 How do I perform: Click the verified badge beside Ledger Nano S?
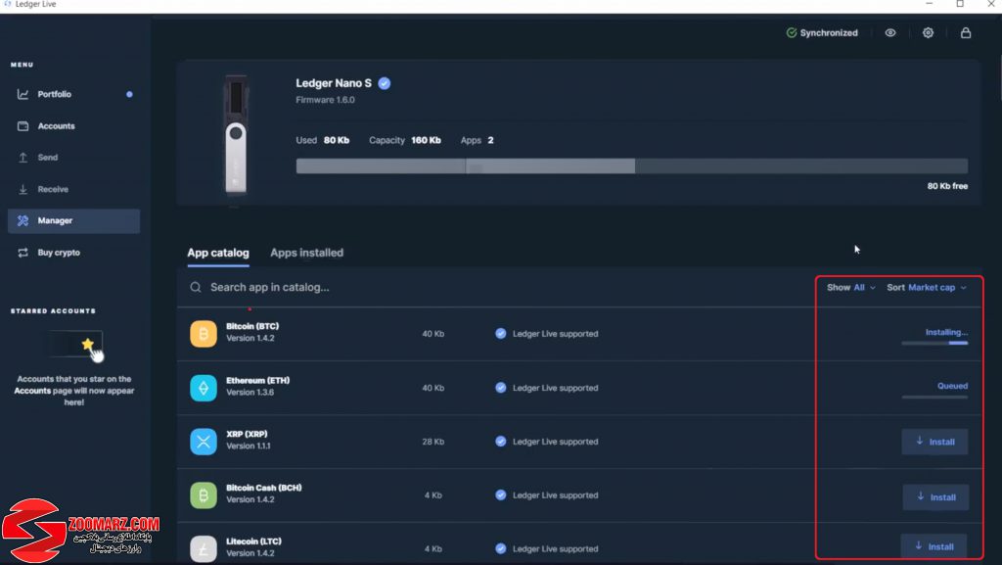[x=384, y=83]
